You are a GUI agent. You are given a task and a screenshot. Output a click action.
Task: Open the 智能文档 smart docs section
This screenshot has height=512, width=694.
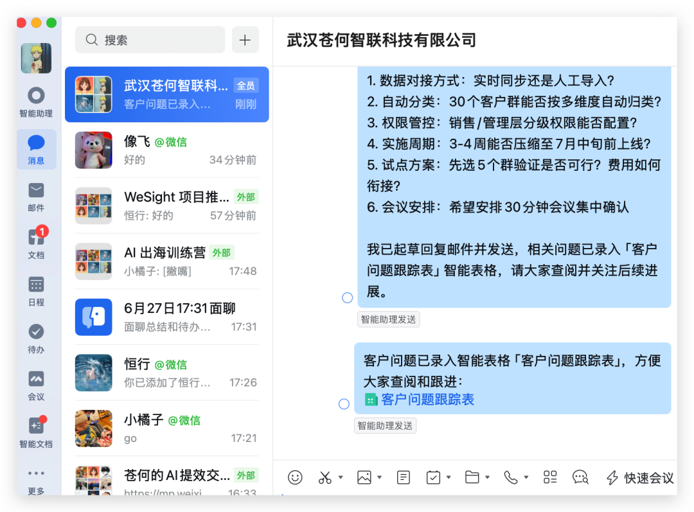click(x=36, y=432)
